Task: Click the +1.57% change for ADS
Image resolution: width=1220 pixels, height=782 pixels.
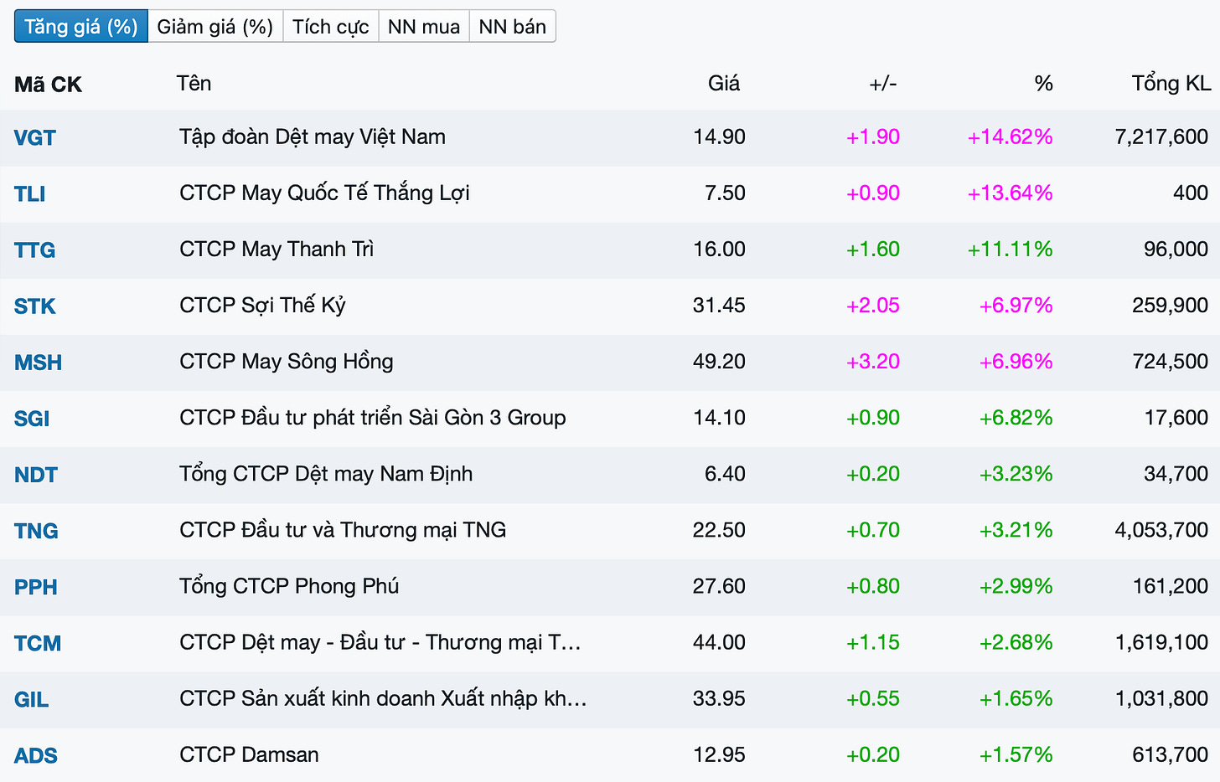Action: 1016,754
